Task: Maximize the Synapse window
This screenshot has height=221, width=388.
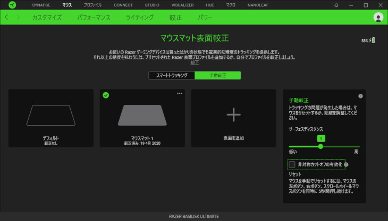Action: [366, 5]
